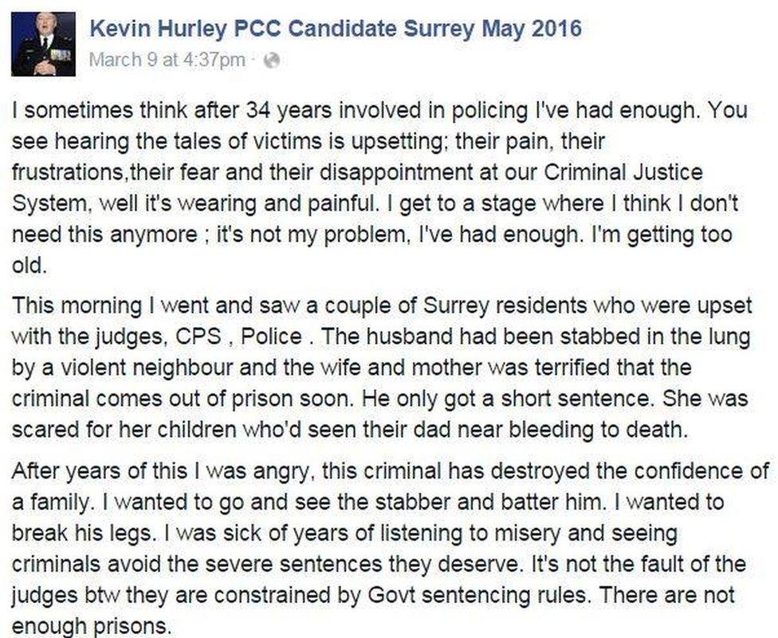Click the 4:37pm timestamp text
The image size is (778, 638).
click(x=206, y=57)
